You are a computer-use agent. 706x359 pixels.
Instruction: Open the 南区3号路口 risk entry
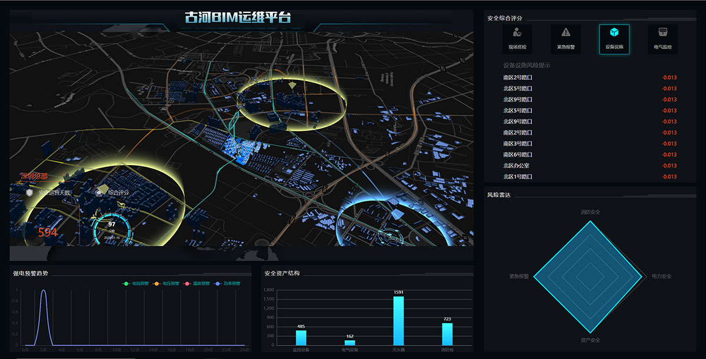point(517,143)
